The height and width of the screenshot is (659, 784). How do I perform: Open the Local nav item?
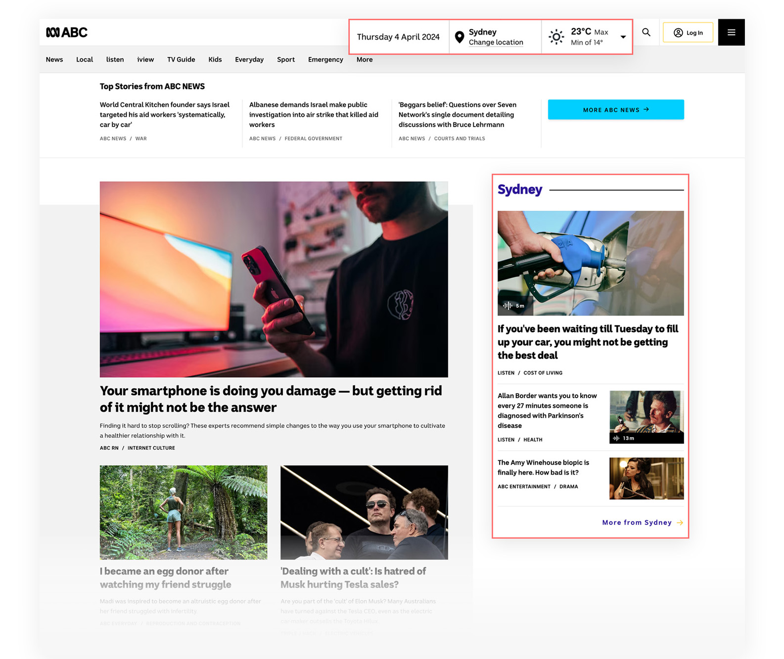85,59
